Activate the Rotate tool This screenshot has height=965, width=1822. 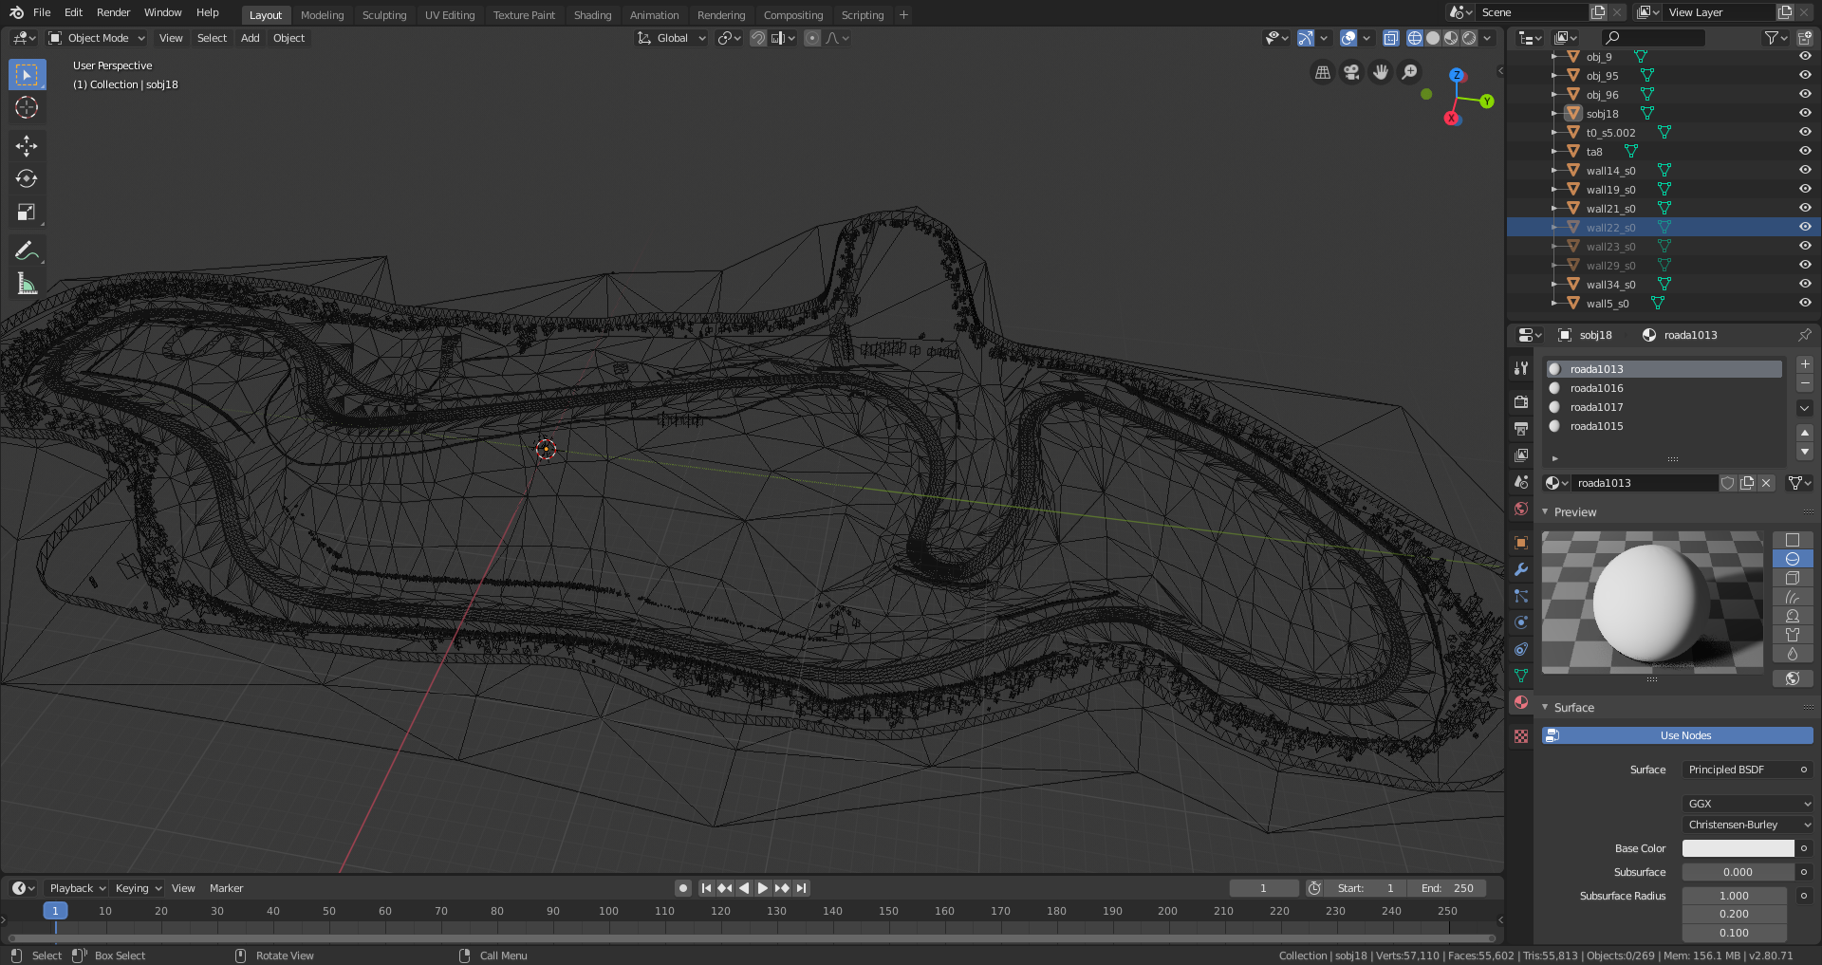coord(27,179)
